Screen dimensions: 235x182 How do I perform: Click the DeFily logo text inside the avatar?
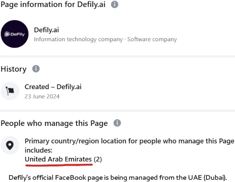coord(14,34)
